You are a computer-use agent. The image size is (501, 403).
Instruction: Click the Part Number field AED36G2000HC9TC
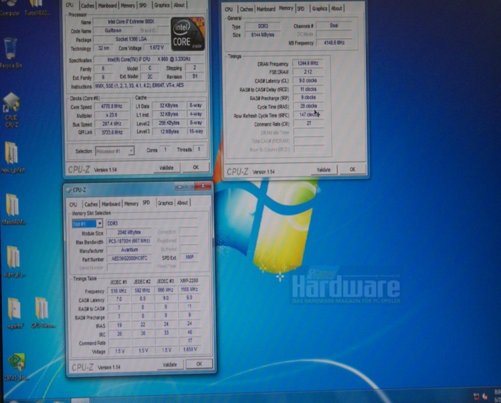129,259
